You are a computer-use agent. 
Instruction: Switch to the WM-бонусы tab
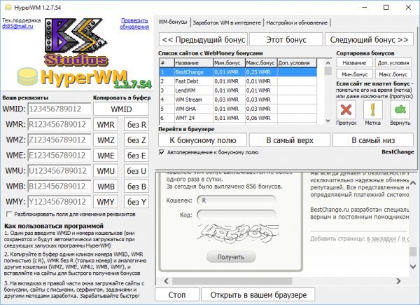point(173,22)
